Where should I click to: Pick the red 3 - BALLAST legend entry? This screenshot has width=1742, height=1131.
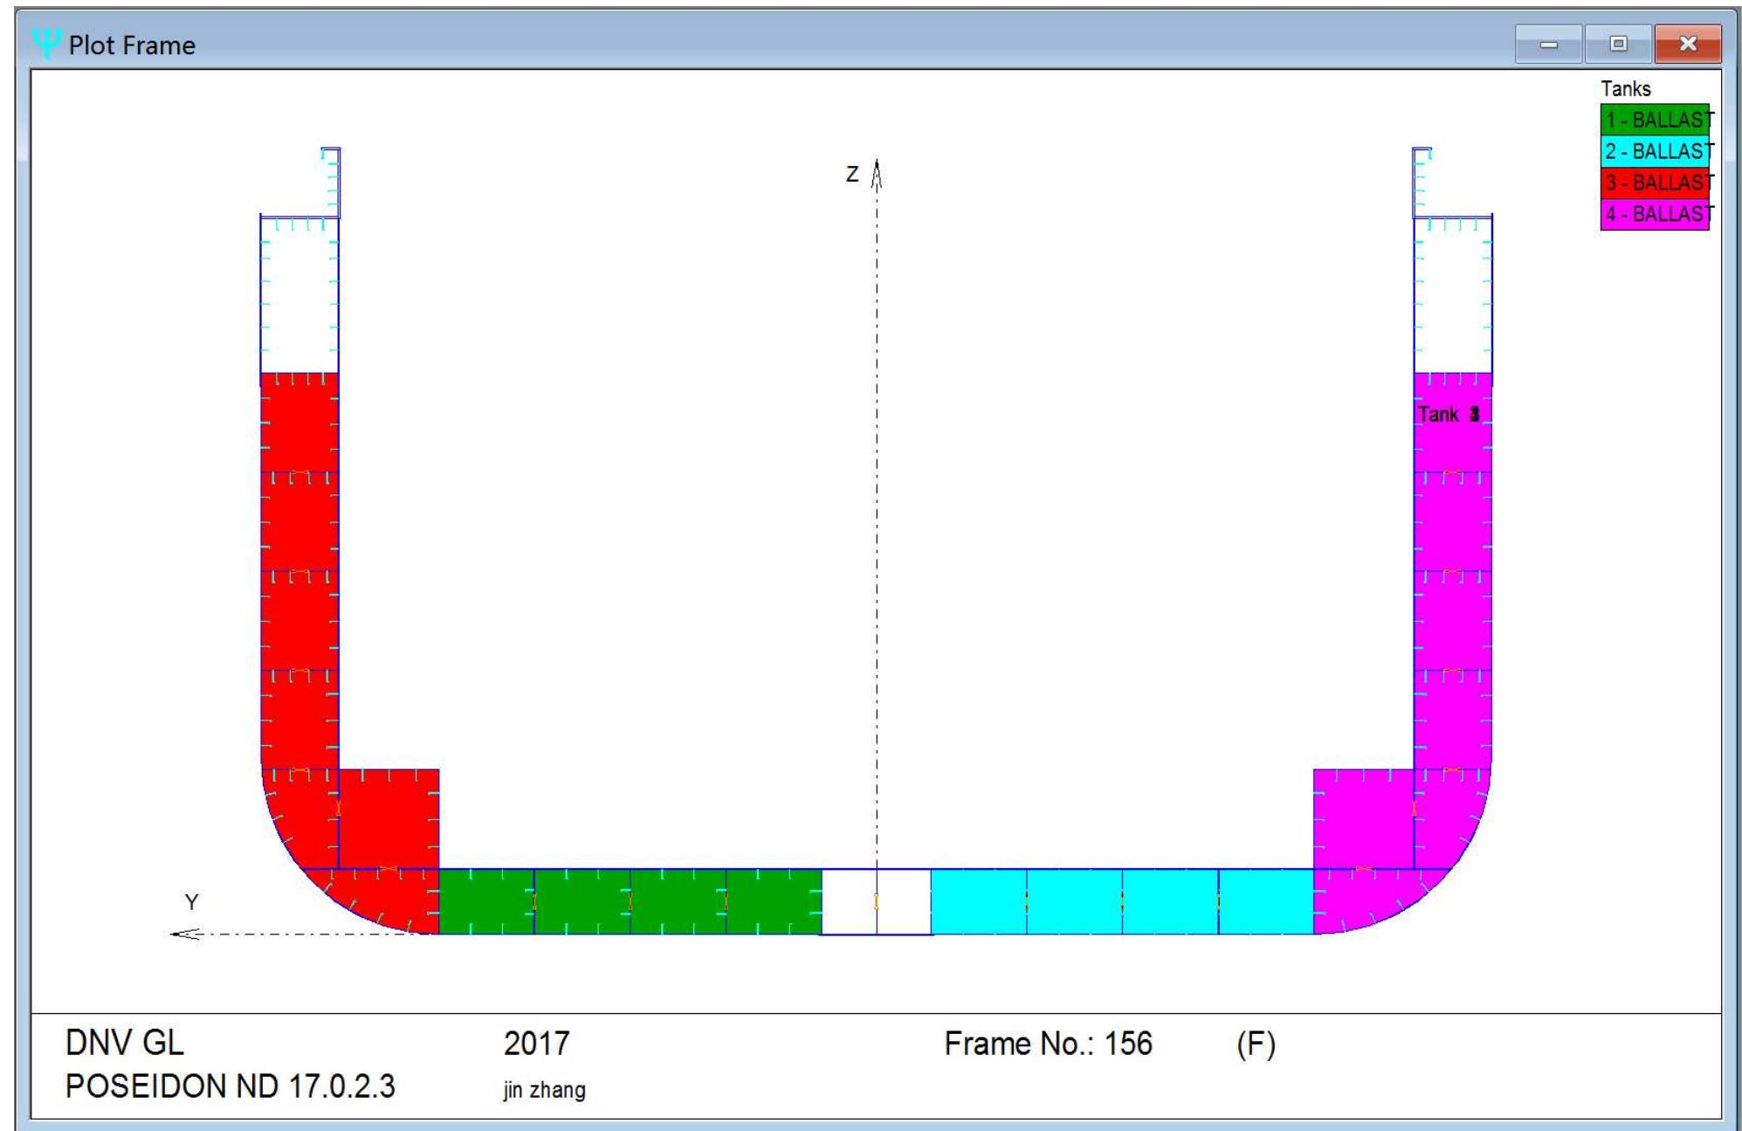point(1654,183)
